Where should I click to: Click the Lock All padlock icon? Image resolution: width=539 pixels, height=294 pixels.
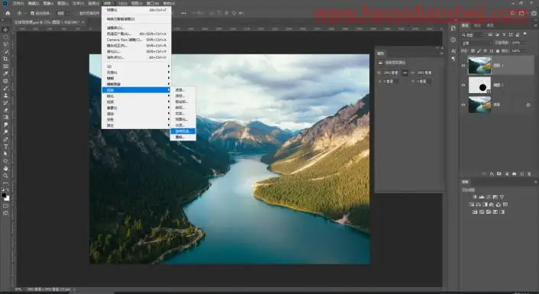pyautogui.click(x=498, y=51)
